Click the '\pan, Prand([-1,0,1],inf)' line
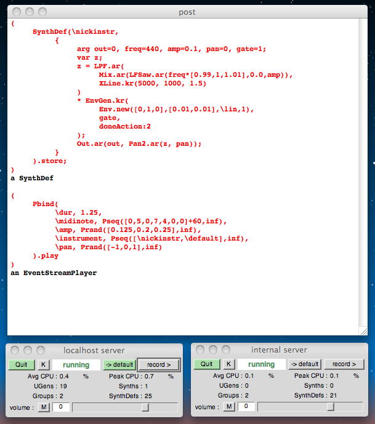 point(108,247)
